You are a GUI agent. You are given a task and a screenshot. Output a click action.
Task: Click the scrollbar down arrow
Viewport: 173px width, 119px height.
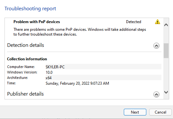[x=166, y=92]
